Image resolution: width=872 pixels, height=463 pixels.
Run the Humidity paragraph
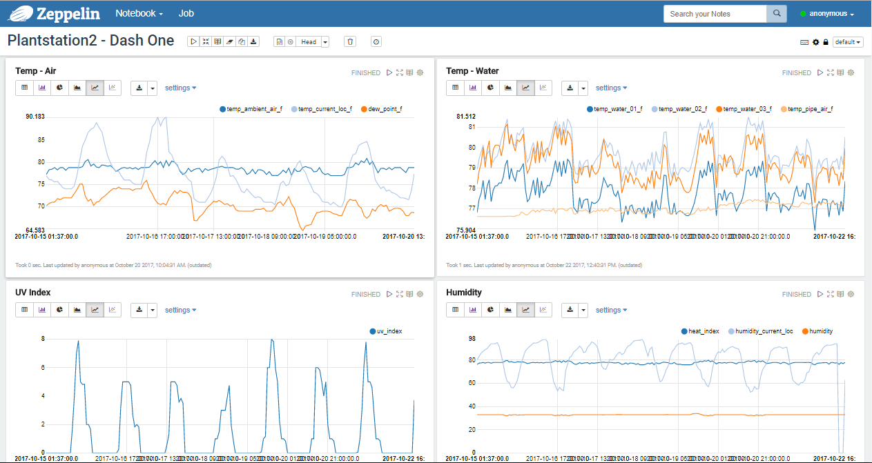tap(820, 294)
